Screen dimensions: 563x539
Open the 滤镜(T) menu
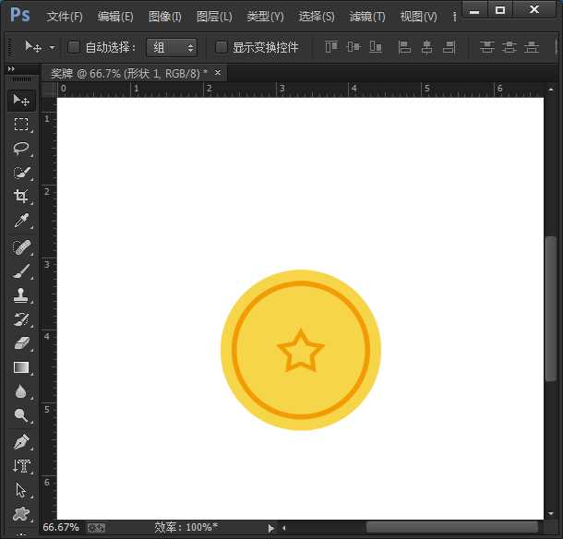pos(367,17)
